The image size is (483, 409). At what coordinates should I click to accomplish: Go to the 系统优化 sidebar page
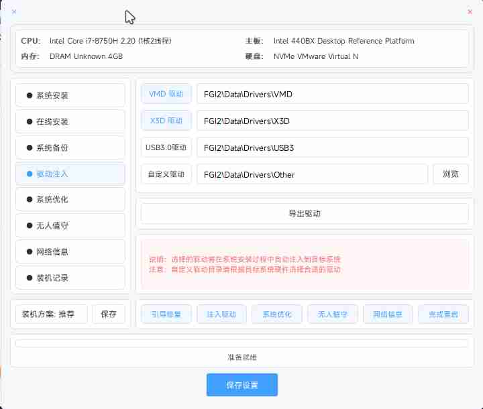click(70, 200)
